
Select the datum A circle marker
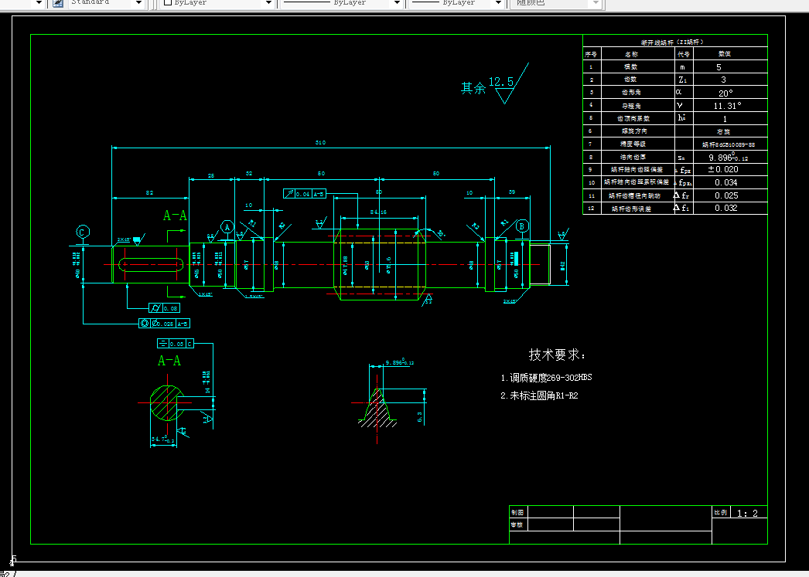227,227
